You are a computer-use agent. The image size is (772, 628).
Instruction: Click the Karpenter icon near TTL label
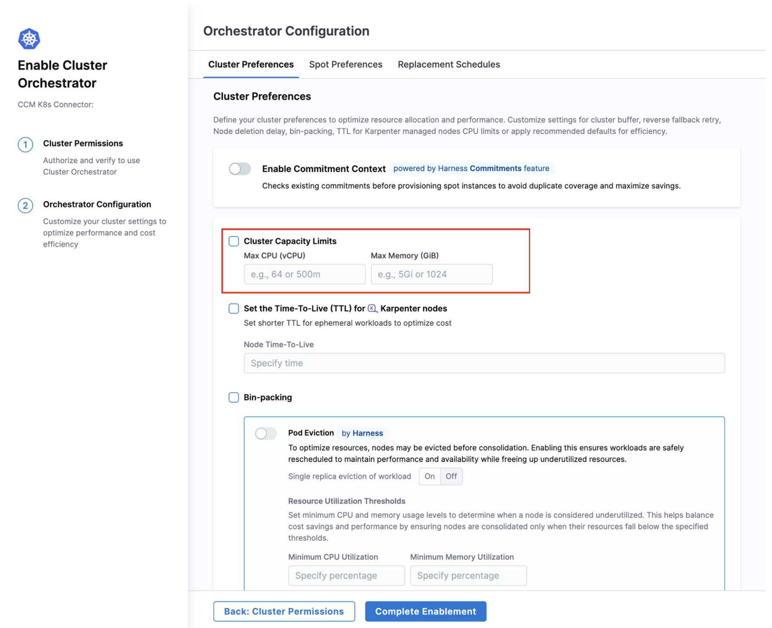pos(372,309)
